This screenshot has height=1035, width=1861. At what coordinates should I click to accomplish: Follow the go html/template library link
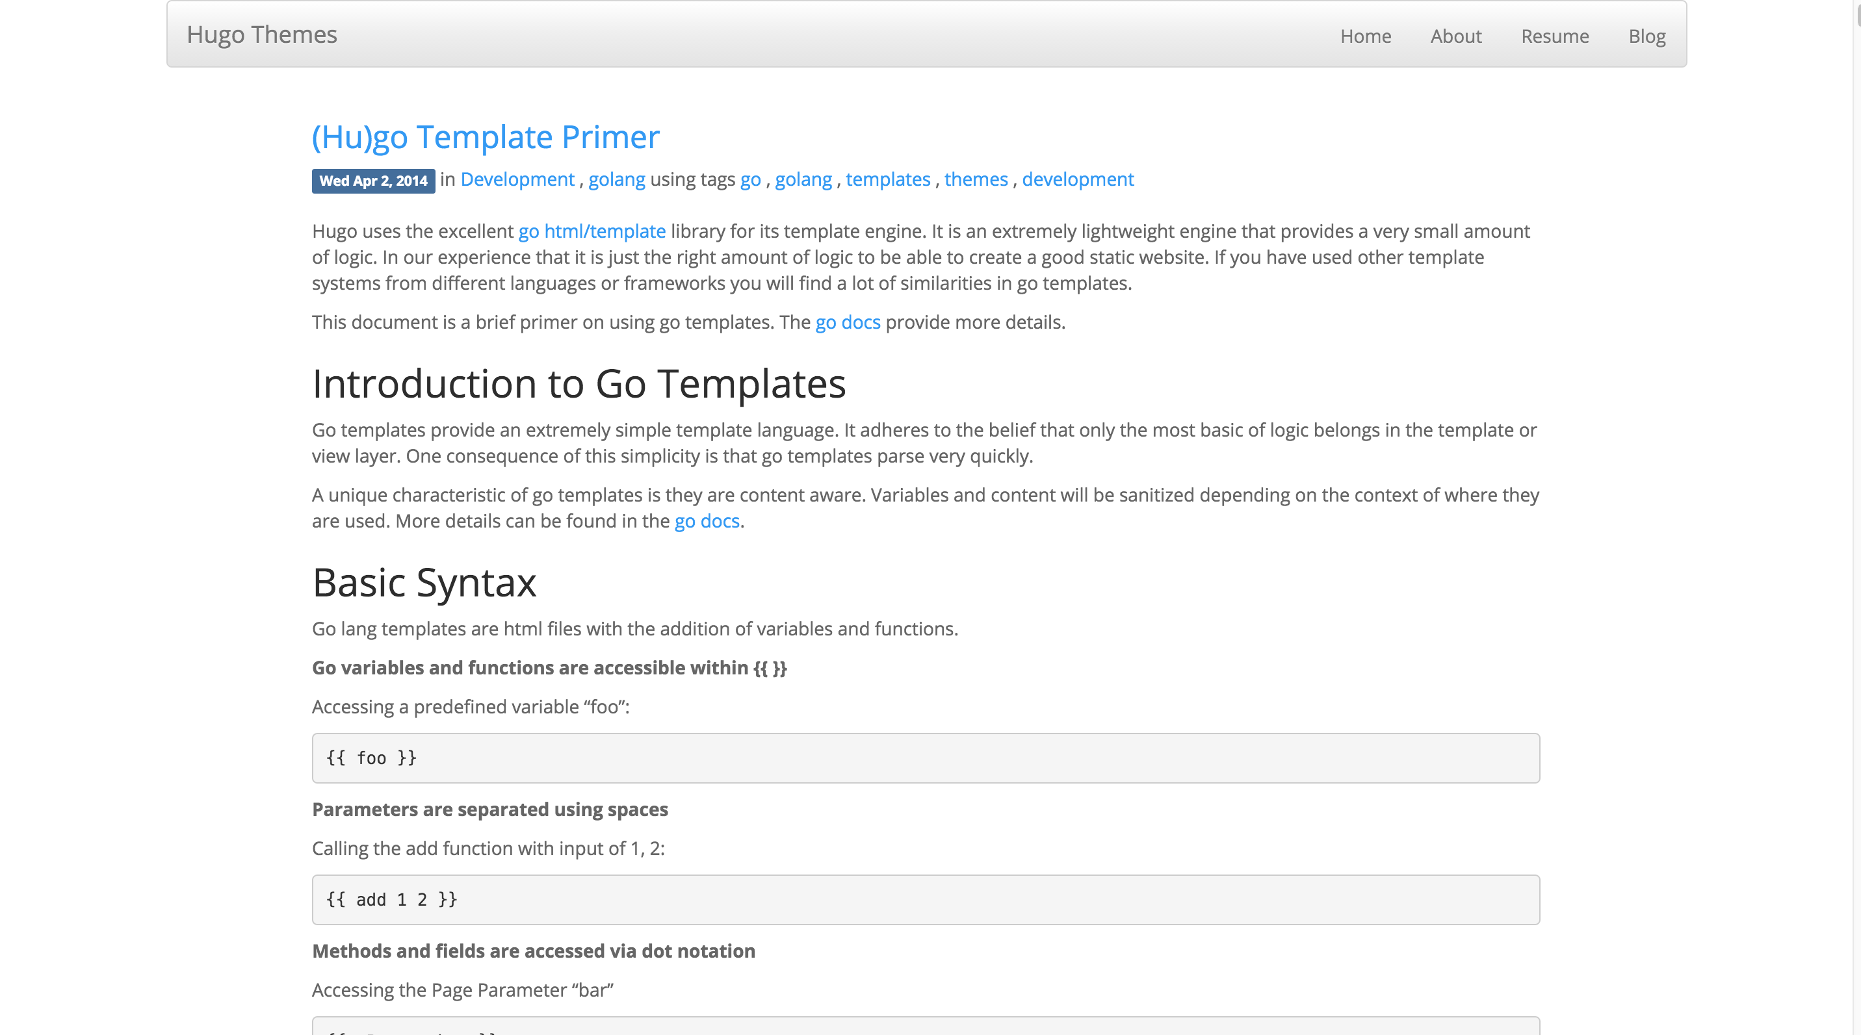pos(592,231)
